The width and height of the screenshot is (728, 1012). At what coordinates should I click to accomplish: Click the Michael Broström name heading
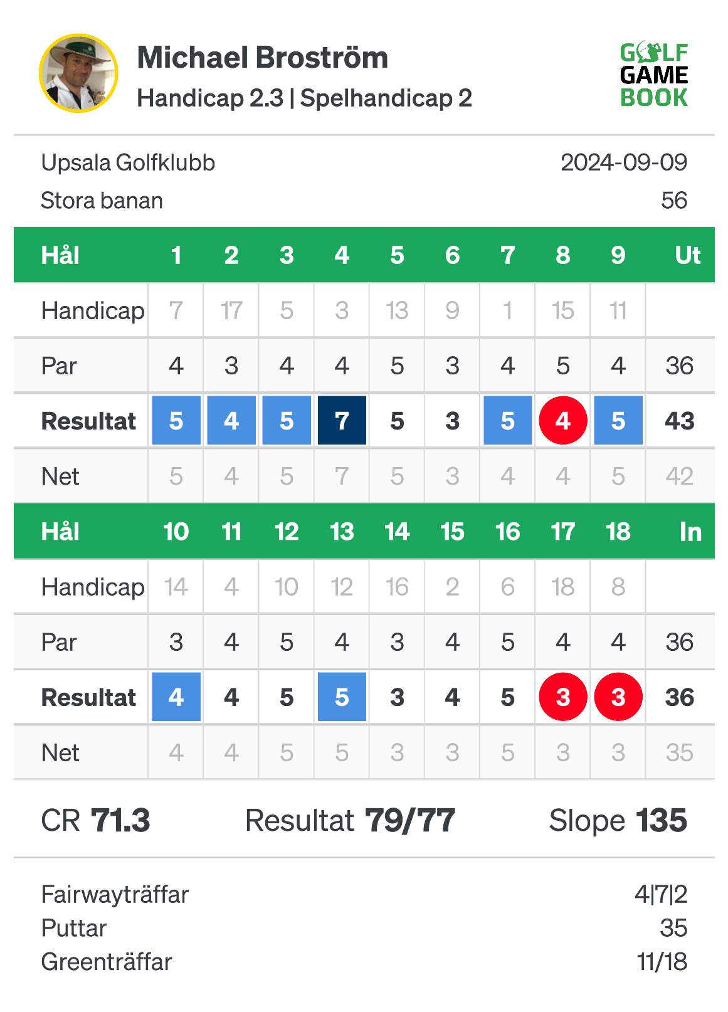pyautogui.click(x=263, y=58)
